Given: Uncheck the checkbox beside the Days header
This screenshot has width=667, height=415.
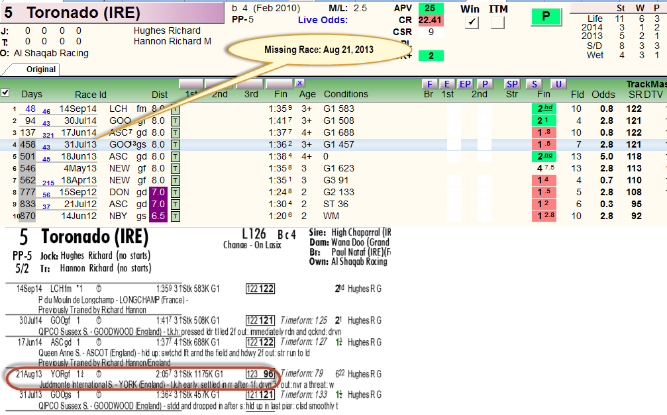Looking at the screenshot, I should pyautogui.click(x=5, y=92).
